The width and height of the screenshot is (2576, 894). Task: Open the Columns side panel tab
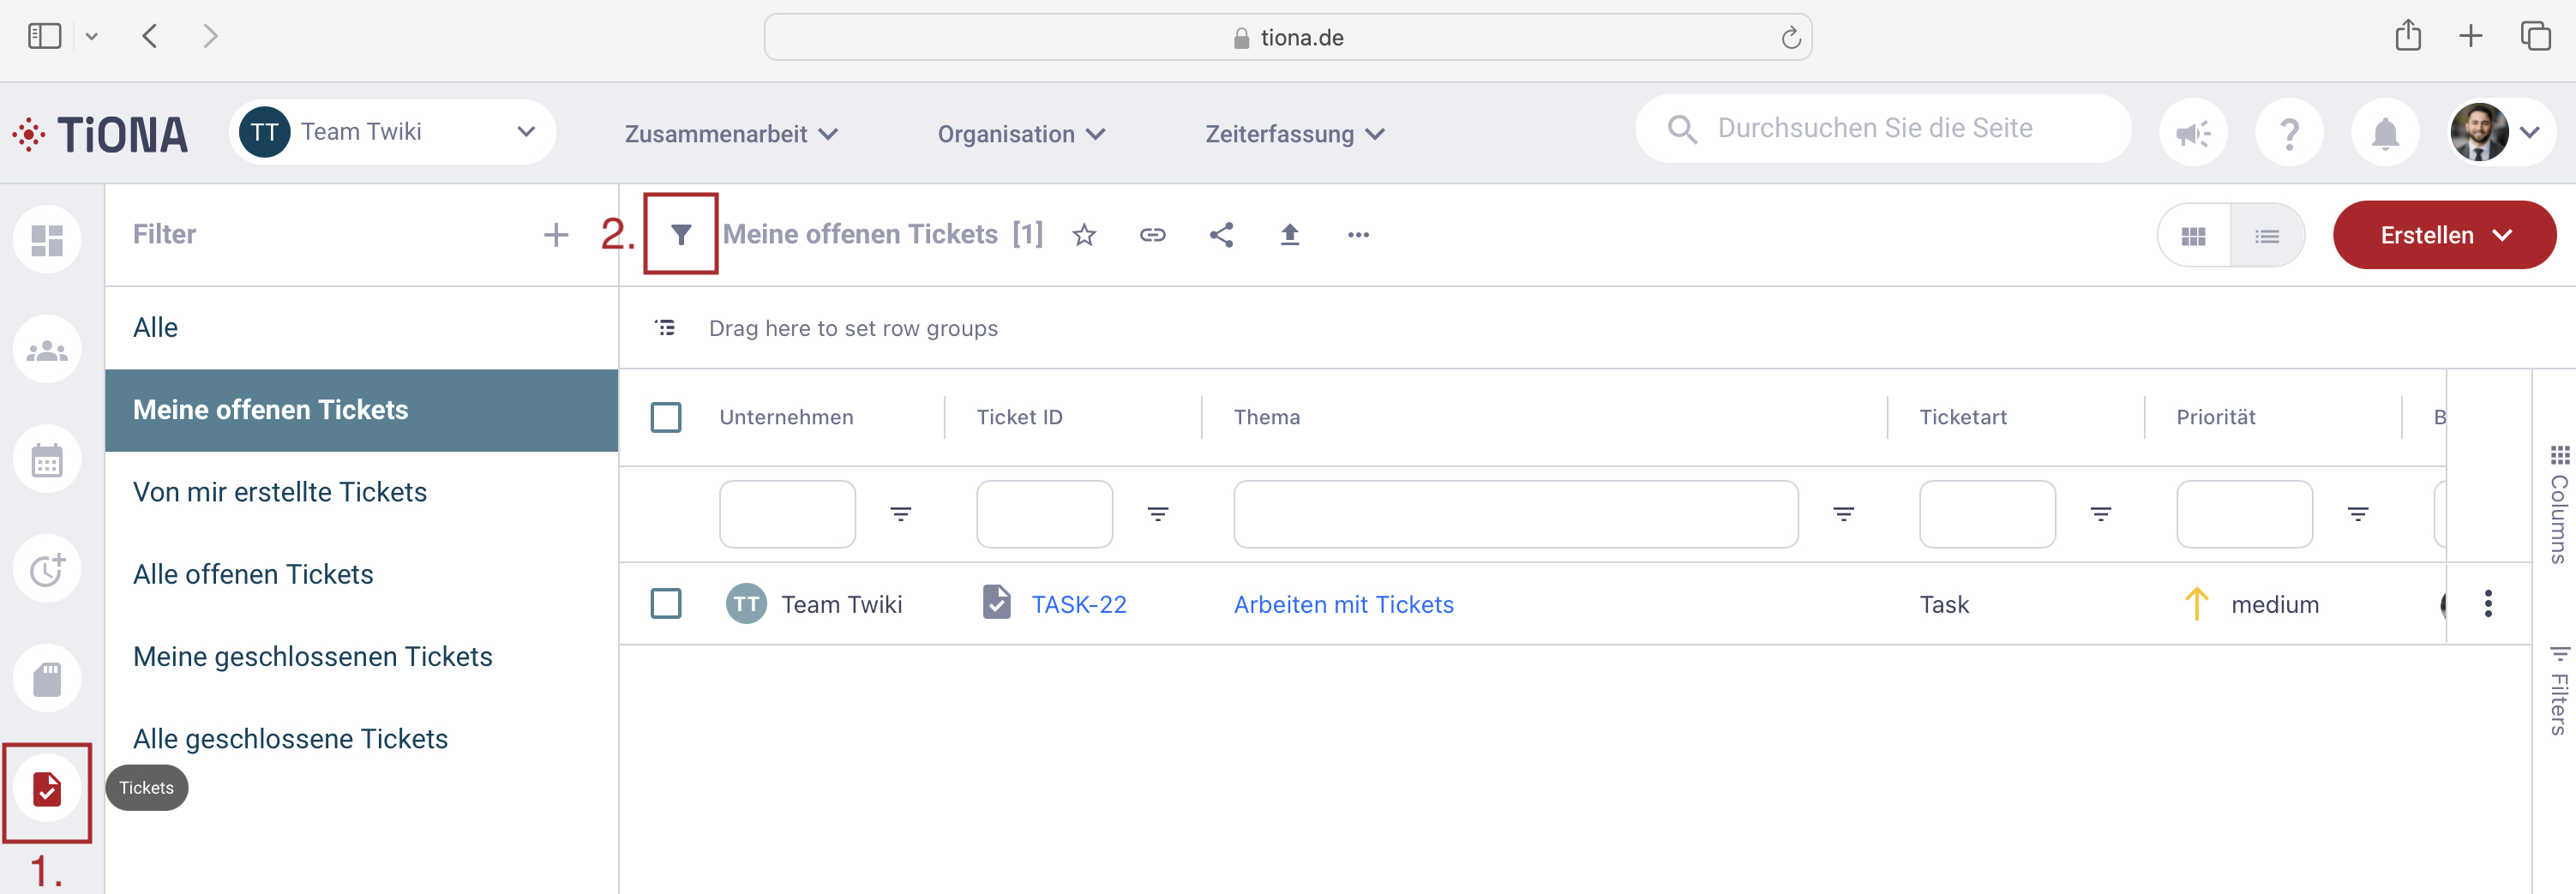(2558, 505)
